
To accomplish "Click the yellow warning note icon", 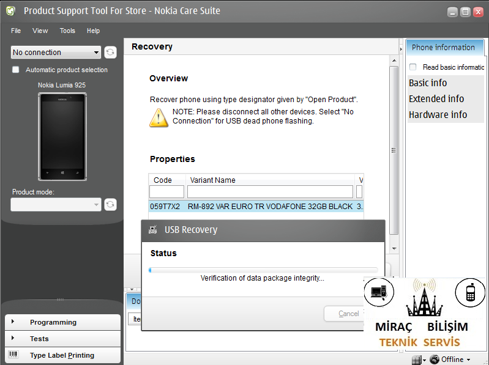I will [159, 118].
